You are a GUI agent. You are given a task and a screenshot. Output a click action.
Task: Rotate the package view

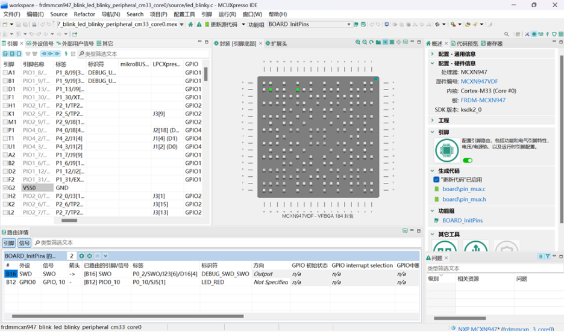[372, 42]
